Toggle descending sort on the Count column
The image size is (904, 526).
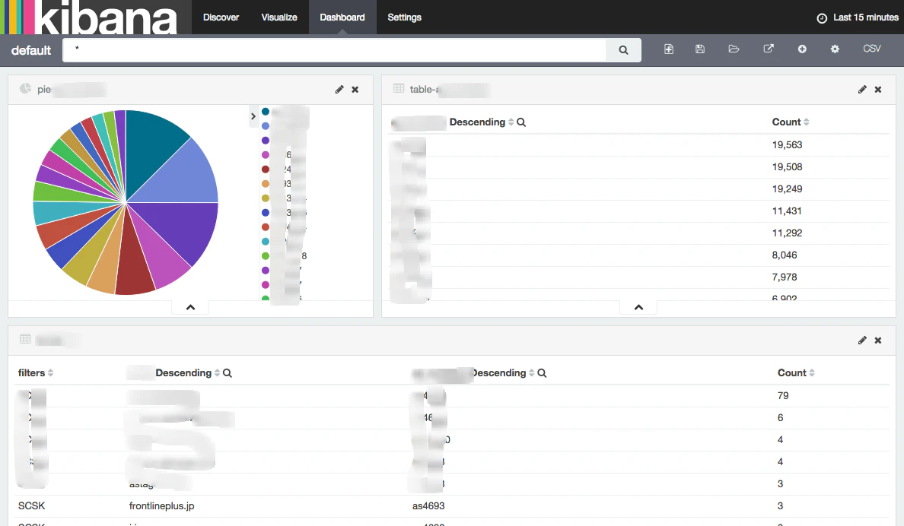807,122
